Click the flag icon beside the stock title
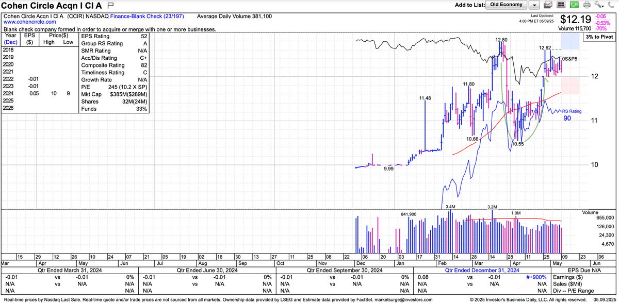The image size is (619, 303). (110, 6)
